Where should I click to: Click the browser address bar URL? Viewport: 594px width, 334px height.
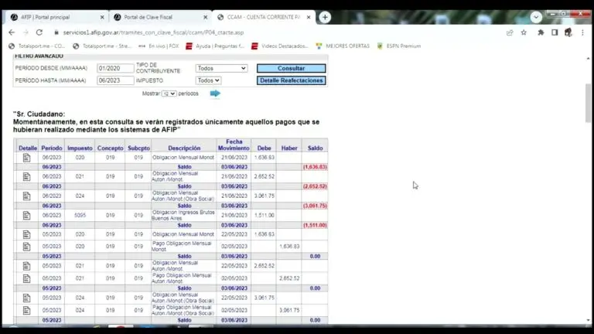(153, 32)
